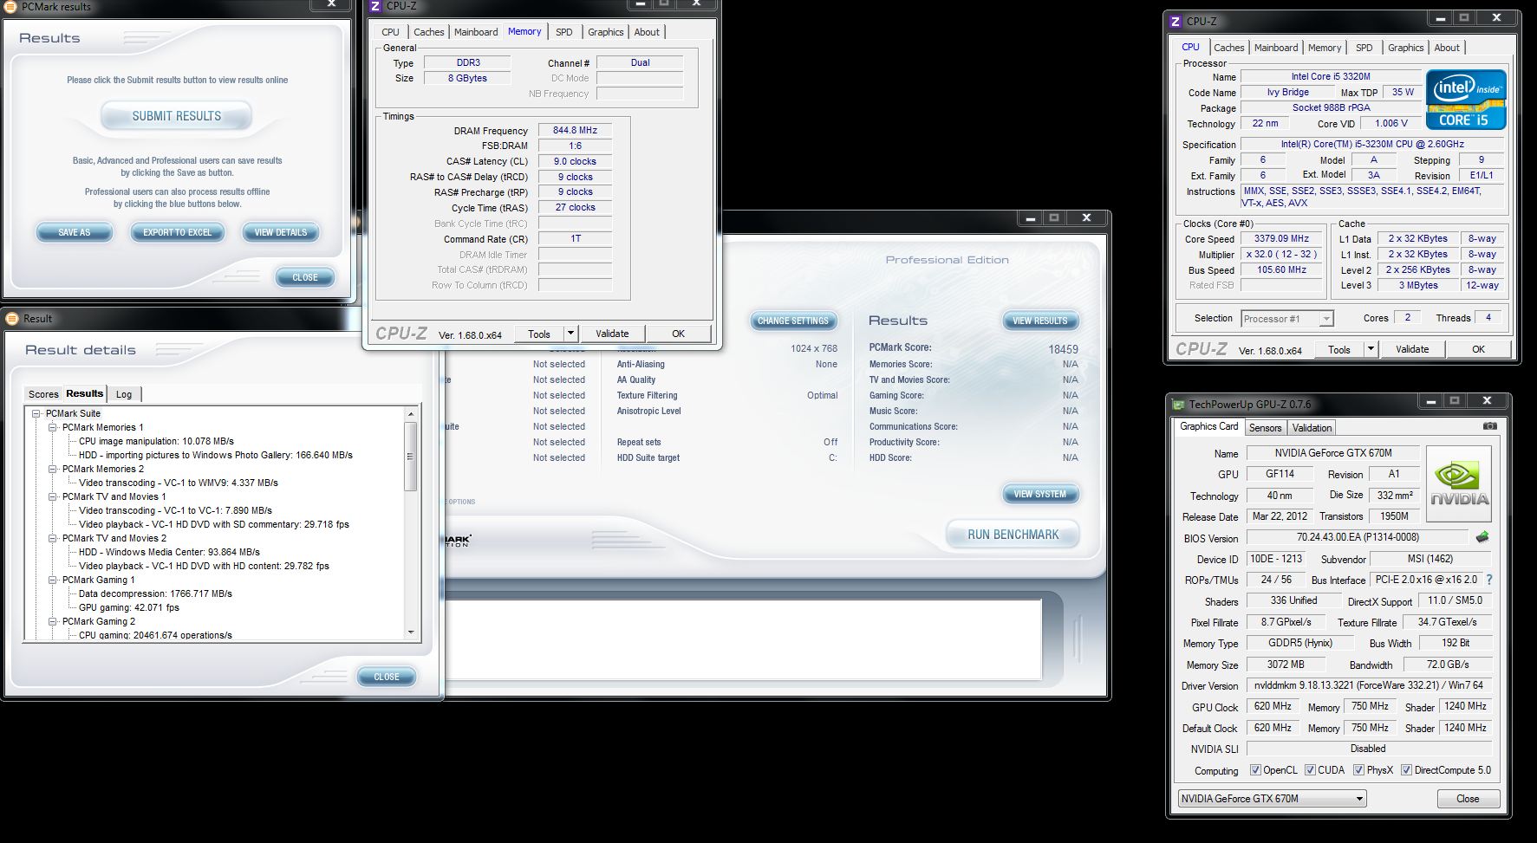Click the Intel Core i5 logo badge
1537x843 pixels.
tap(1466, 100)
